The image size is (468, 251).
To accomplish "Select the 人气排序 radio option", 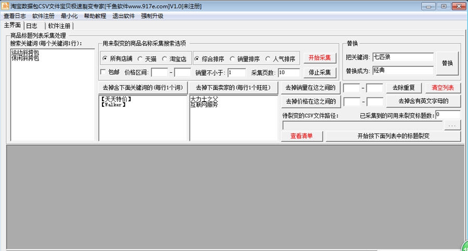I will point(280,59).
